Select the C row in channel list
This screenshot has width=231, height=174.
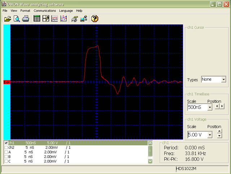76,161
